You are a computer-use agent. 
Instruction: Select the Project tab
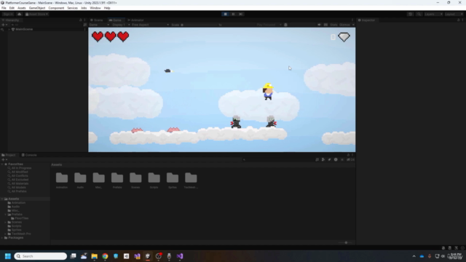(x=8, y=155)
